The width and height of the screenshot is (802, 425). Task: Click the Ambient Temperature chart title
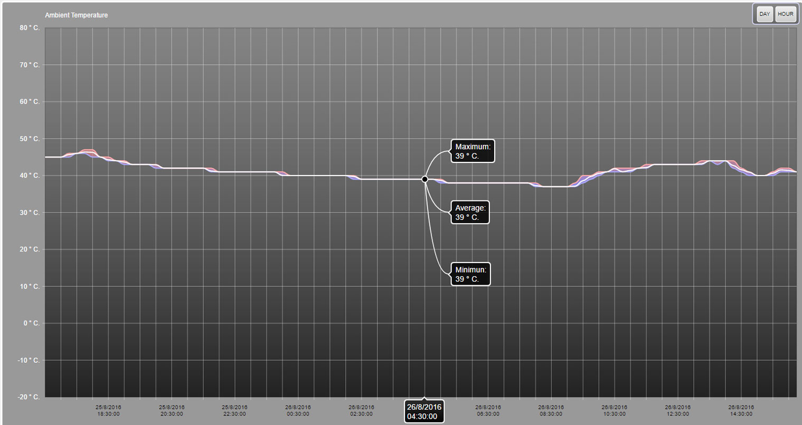click(x=77, y=15)
